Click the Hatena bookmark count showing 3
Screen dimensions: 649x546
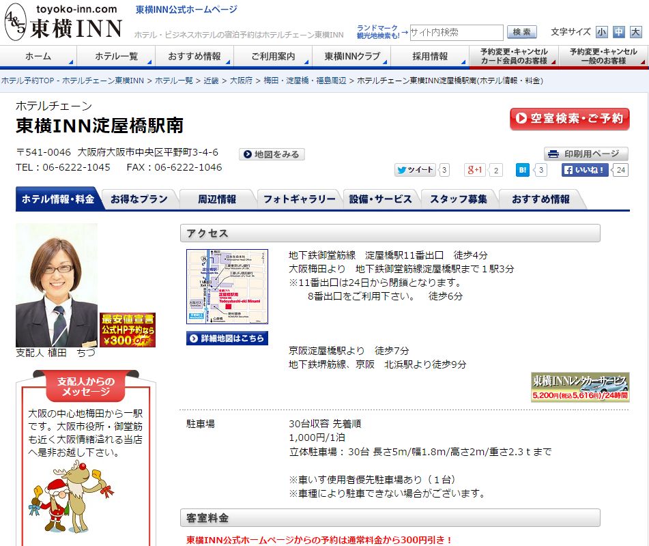[540, 170]
